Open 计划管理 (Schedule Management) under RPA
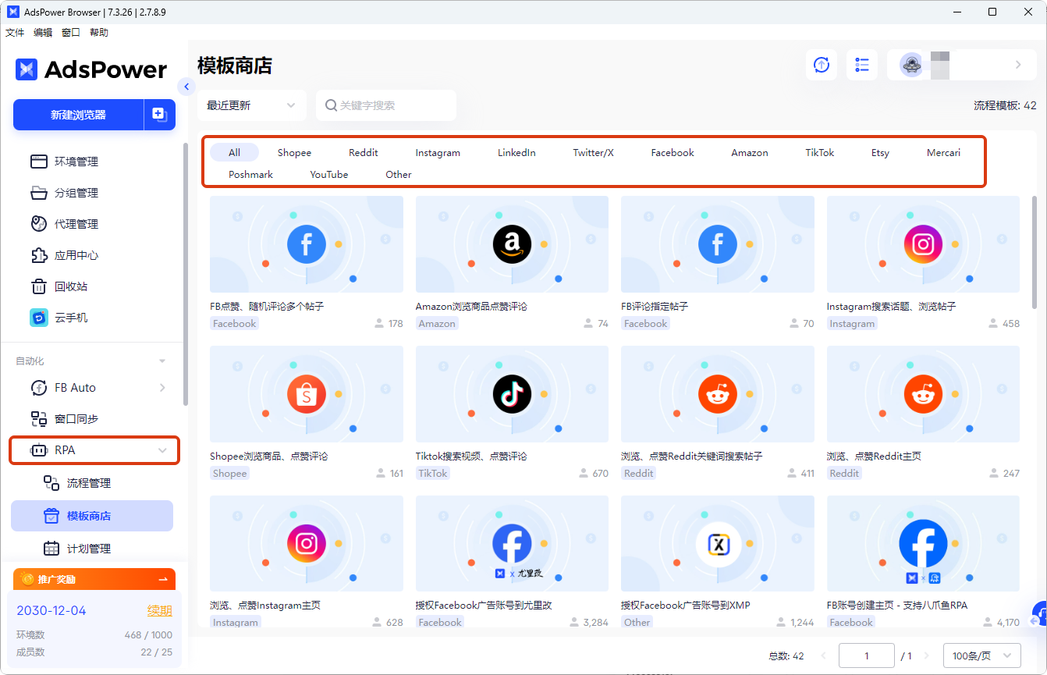This screenshot has height=675, width=1047. [87, 548]
